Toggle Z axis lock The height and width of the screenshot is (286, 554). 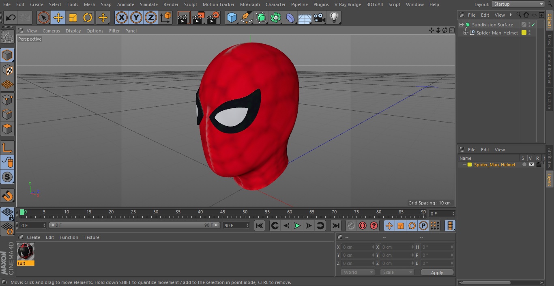pyautogui.click(x=151, y=17)
